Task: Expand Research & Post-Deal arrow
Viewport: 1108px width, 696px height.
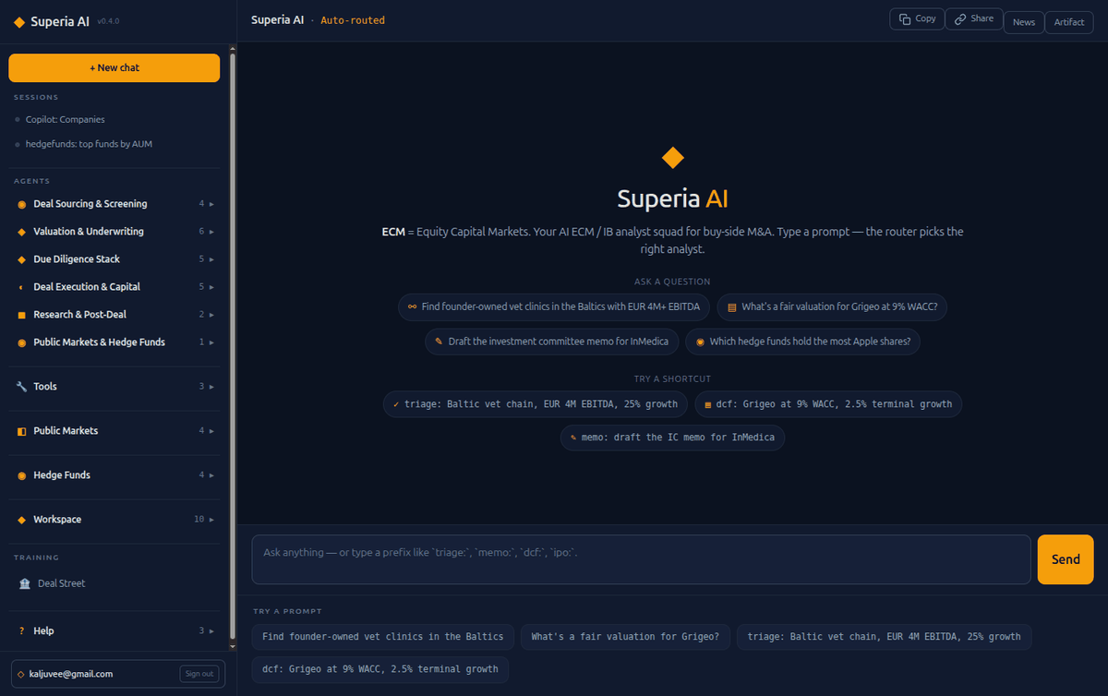Action: pyautogui.click(x=211, y=315)
